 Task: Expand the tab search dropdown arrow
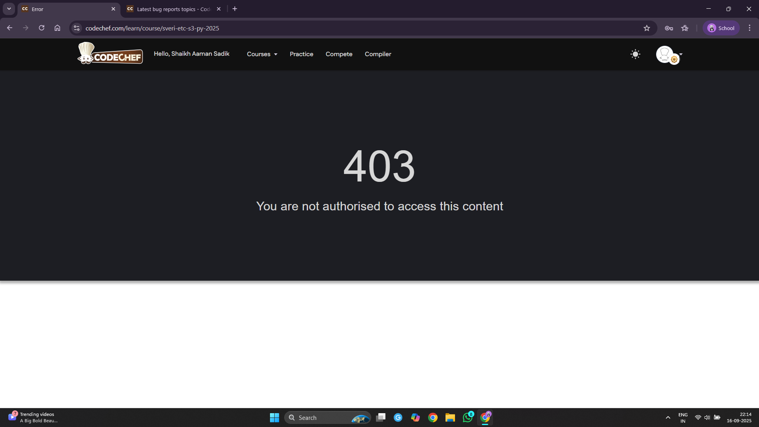9,9
